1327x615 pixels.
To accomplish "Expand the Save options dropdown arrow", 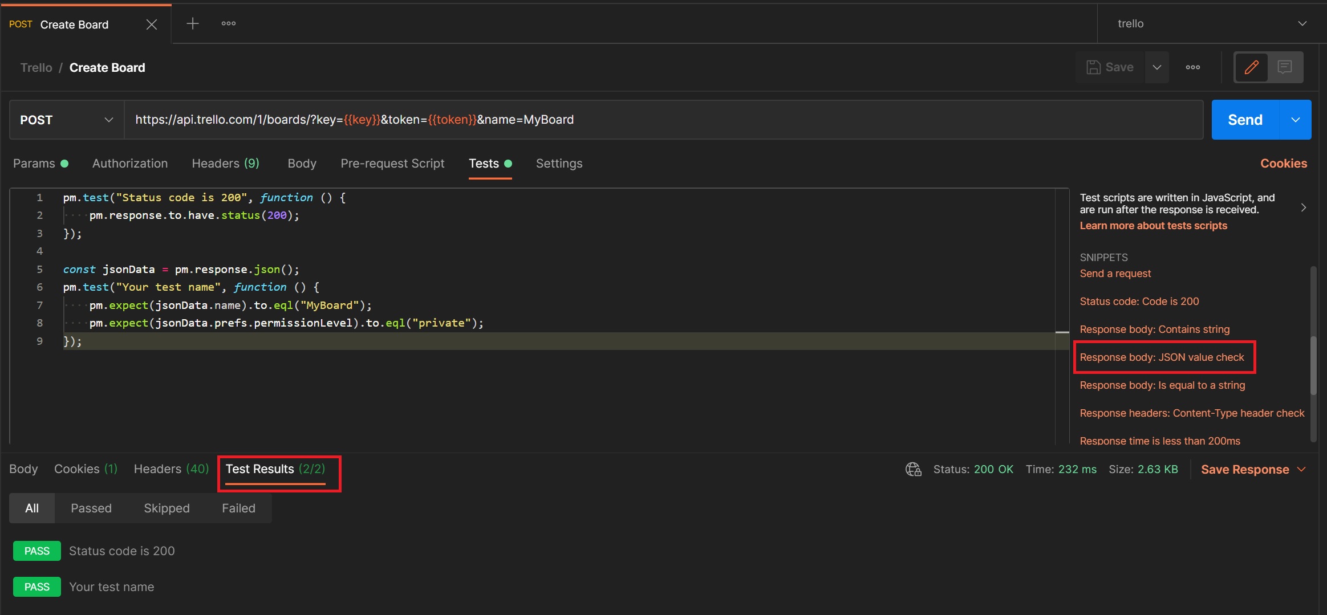I will click(x=1157, y=67).
